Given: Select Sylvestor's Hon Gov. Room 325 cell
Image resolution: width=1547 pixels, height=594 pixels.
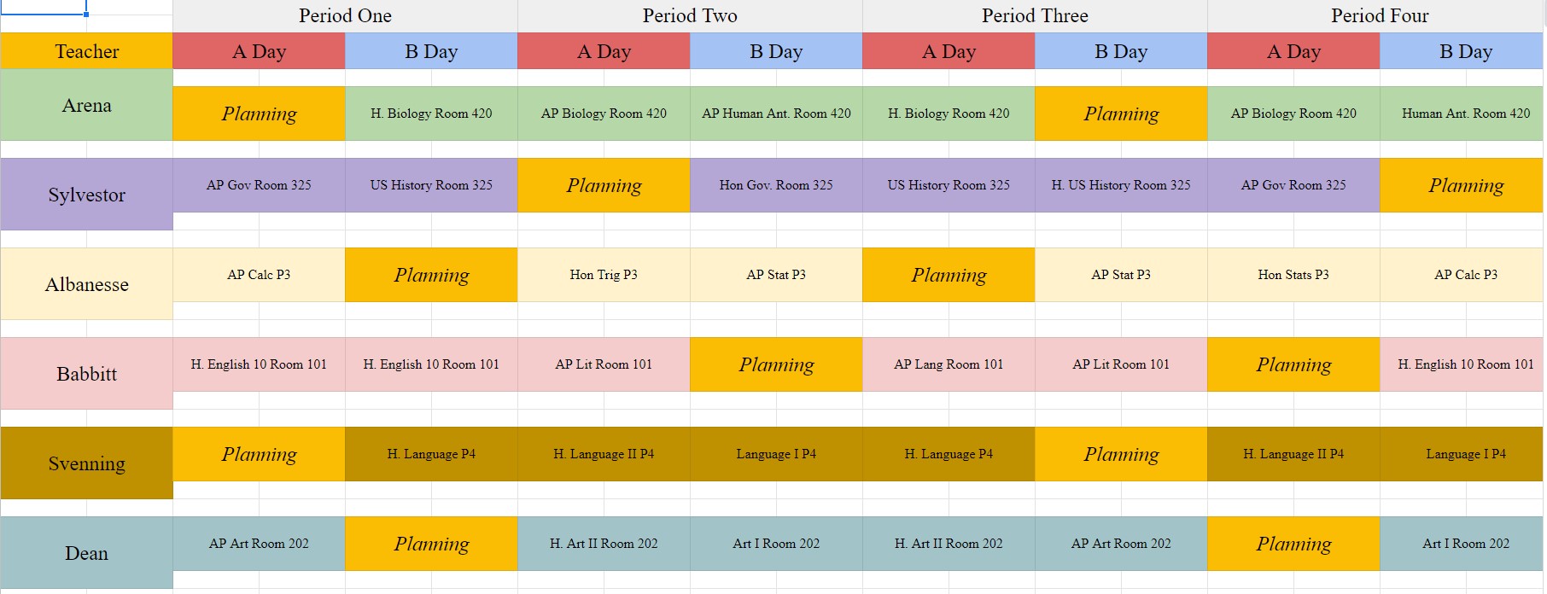Looking at the screenshot, I should (776, 185).
